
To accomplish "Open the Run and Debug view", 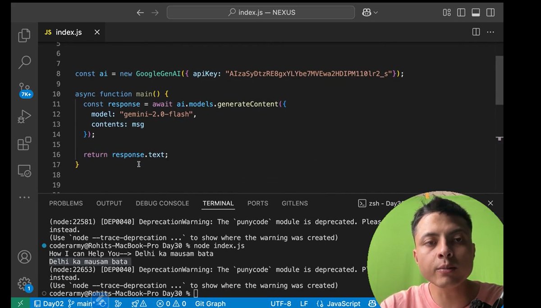I will pos(24,117).
